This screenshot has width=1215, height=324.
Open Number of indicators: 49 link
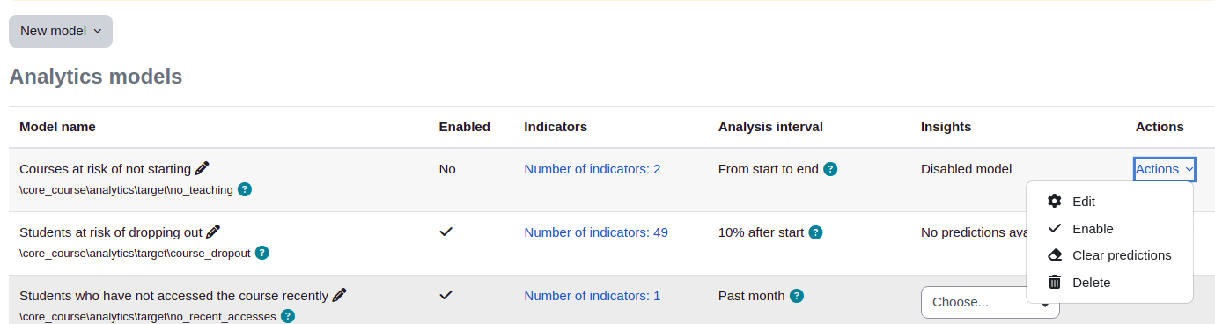pyautogui.click(x=596, y=232)
